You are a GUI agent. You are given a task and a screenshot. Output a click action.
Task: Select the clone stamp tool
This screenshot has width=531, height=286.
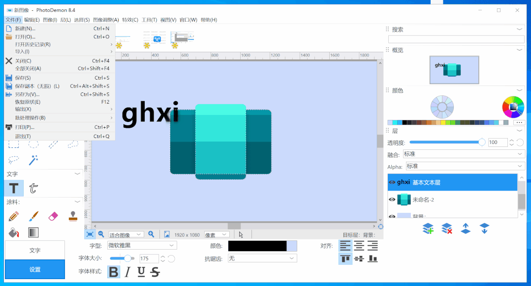pos(73,216)
